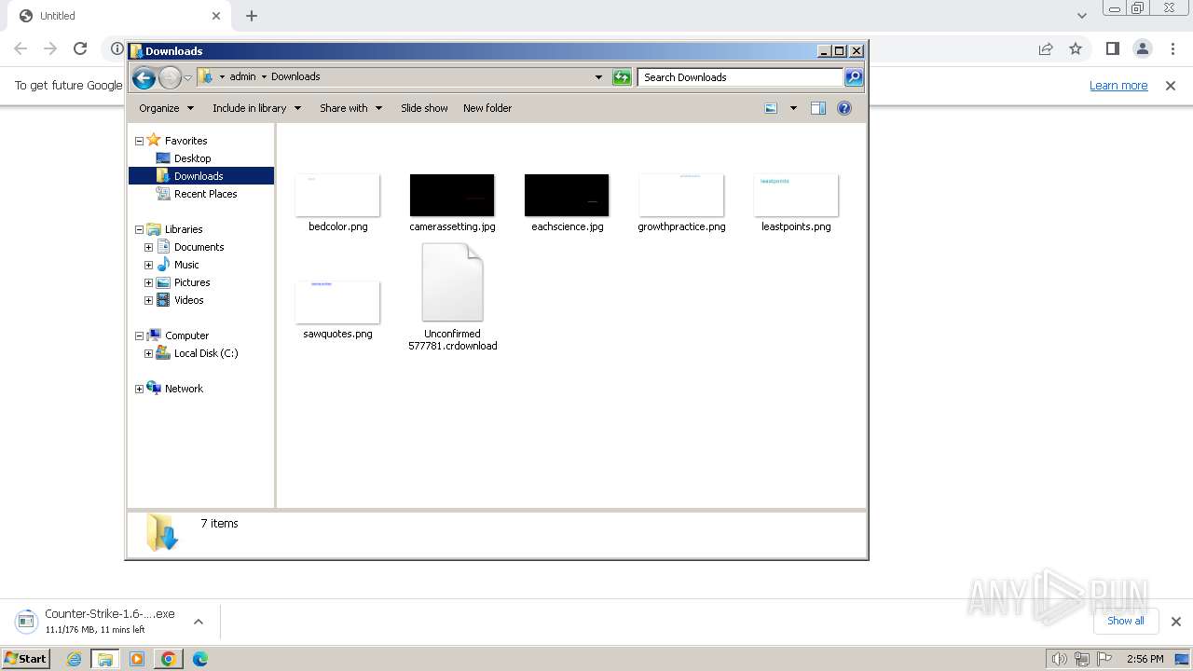Open the view options dropdown arrow
Screen dimensions: 1193x671
coord(793,108)
